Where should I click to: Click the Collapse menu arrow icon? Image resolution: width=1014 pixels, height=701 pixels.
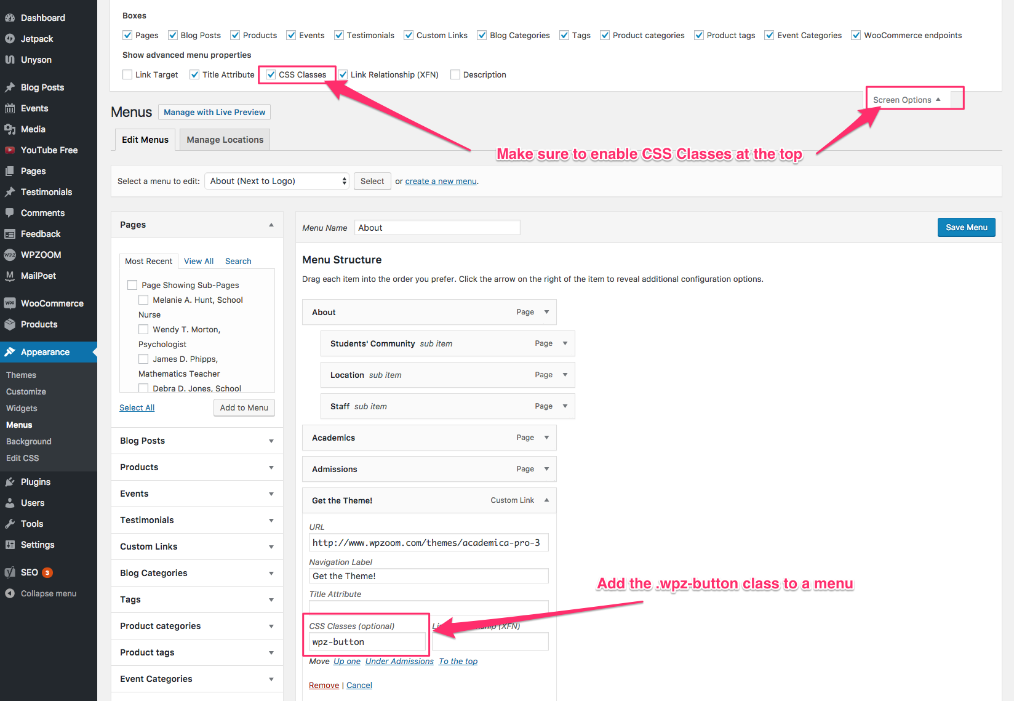click(10, 593)
